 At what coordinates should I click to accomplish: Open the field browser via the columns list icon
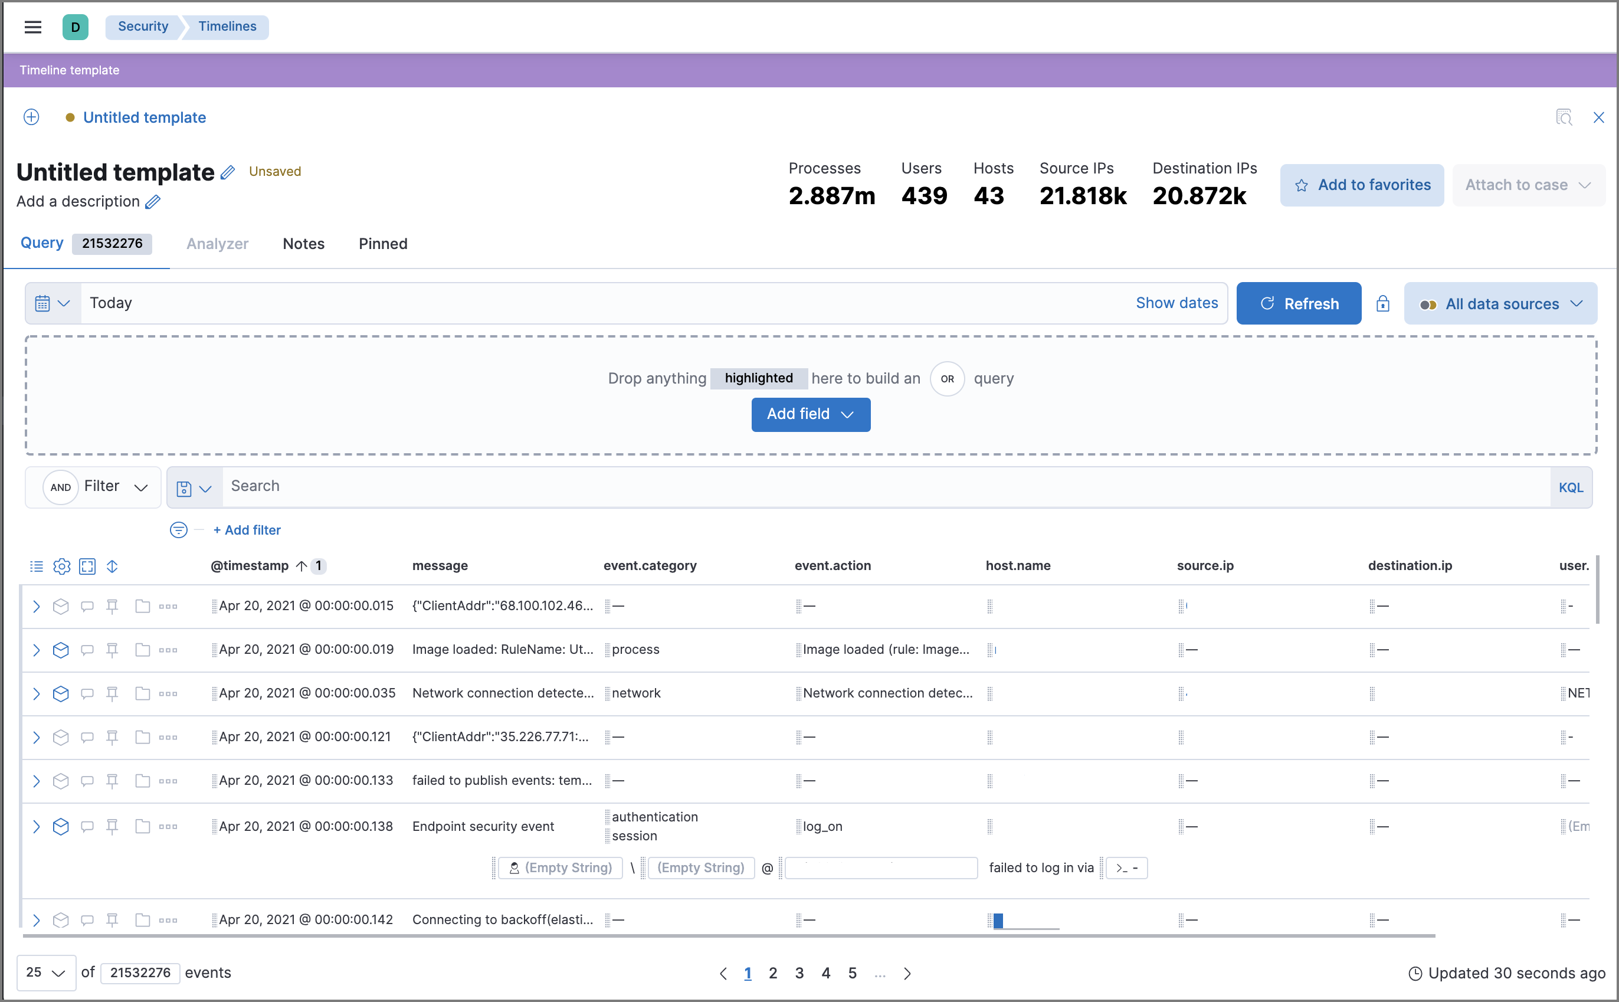[x=37, y=566]
